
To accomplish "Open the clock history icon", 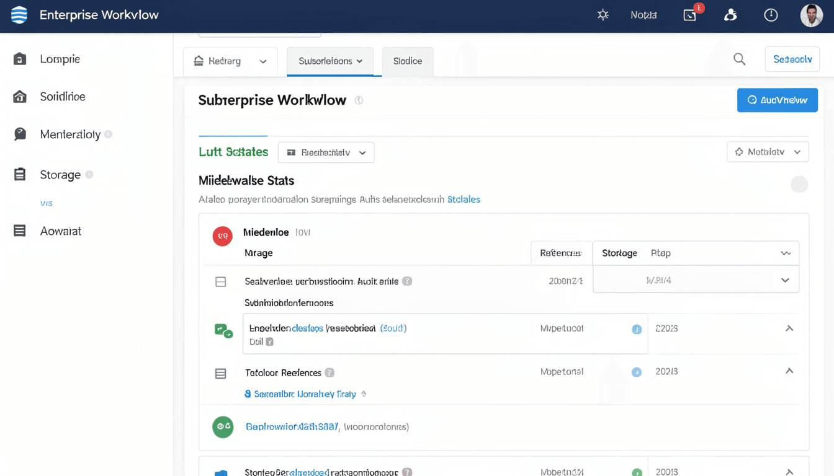I will [x=771, y=15].
